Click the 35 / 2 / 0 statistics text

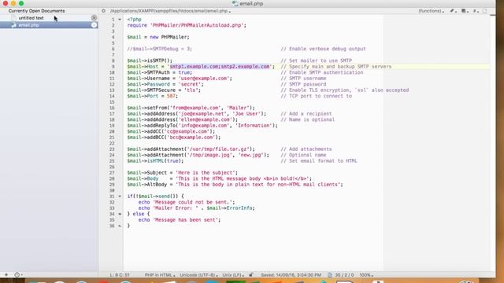click(x=344, y=275)
